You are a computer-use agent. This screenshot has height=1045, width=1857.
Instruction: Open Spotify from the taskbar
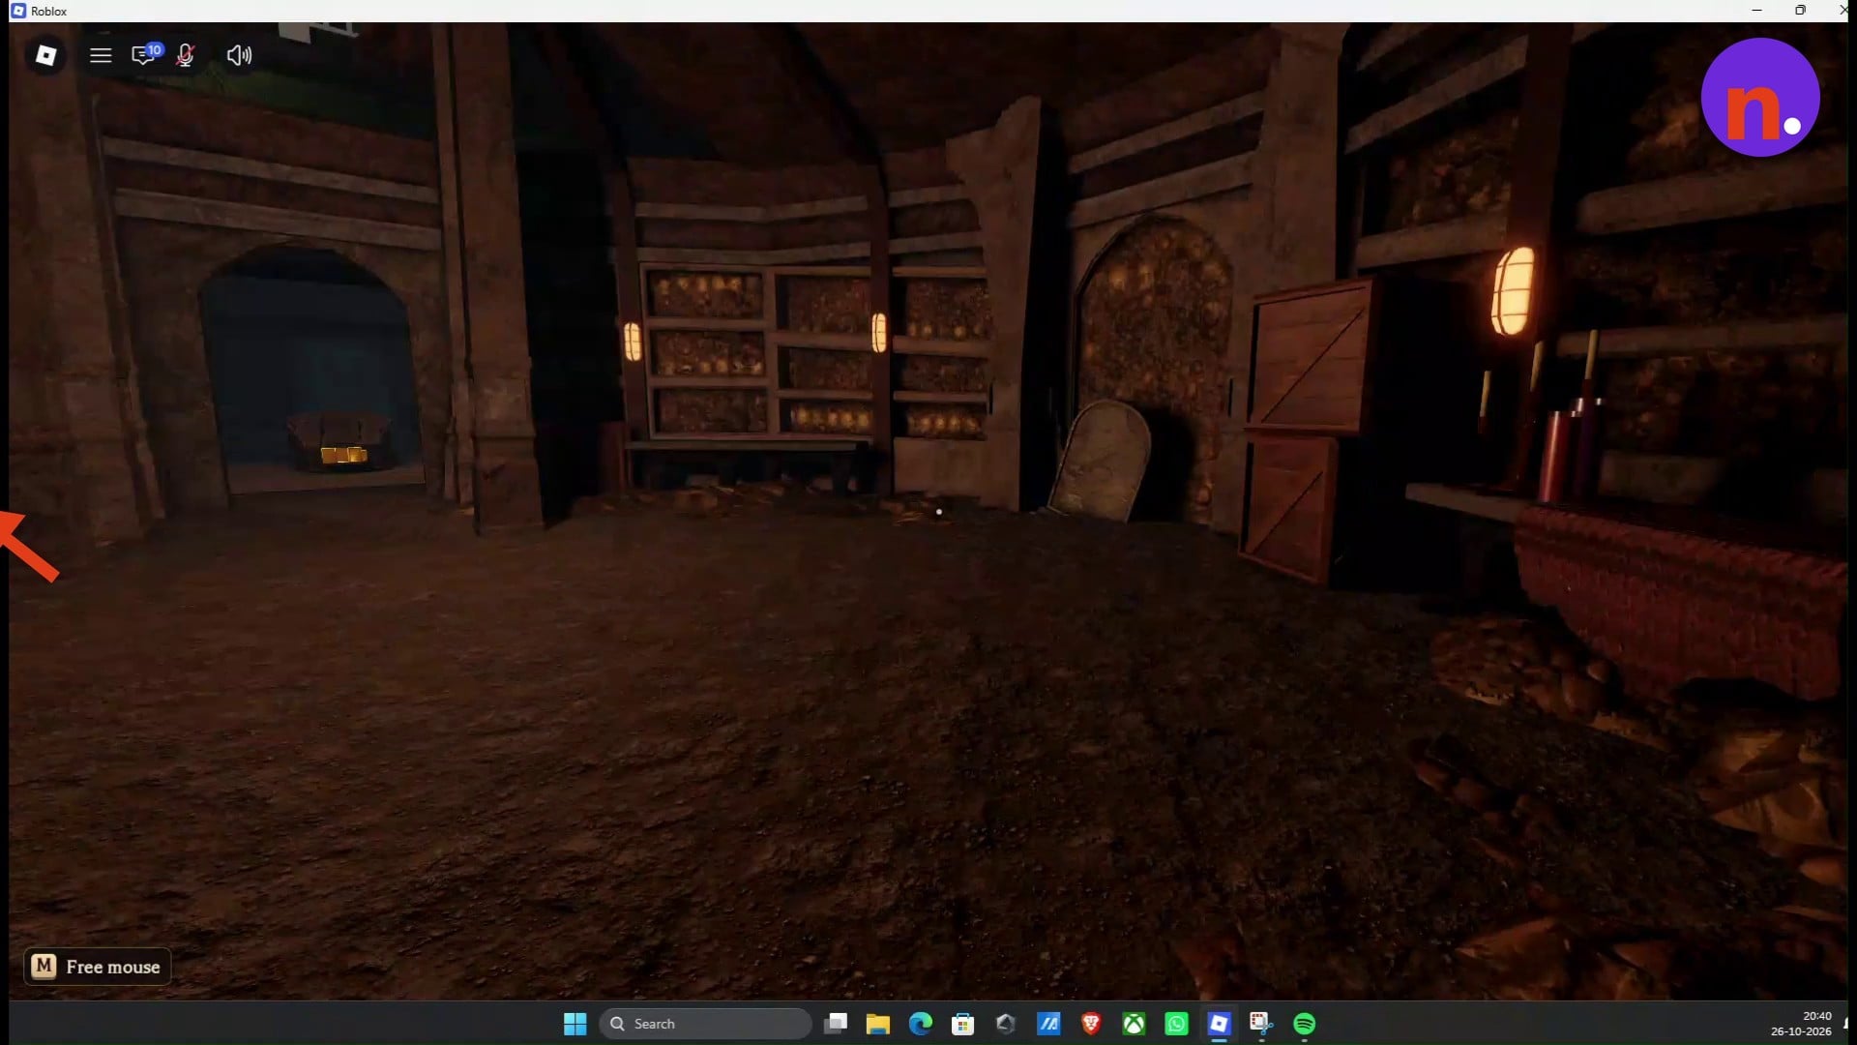[1304, 1024]
